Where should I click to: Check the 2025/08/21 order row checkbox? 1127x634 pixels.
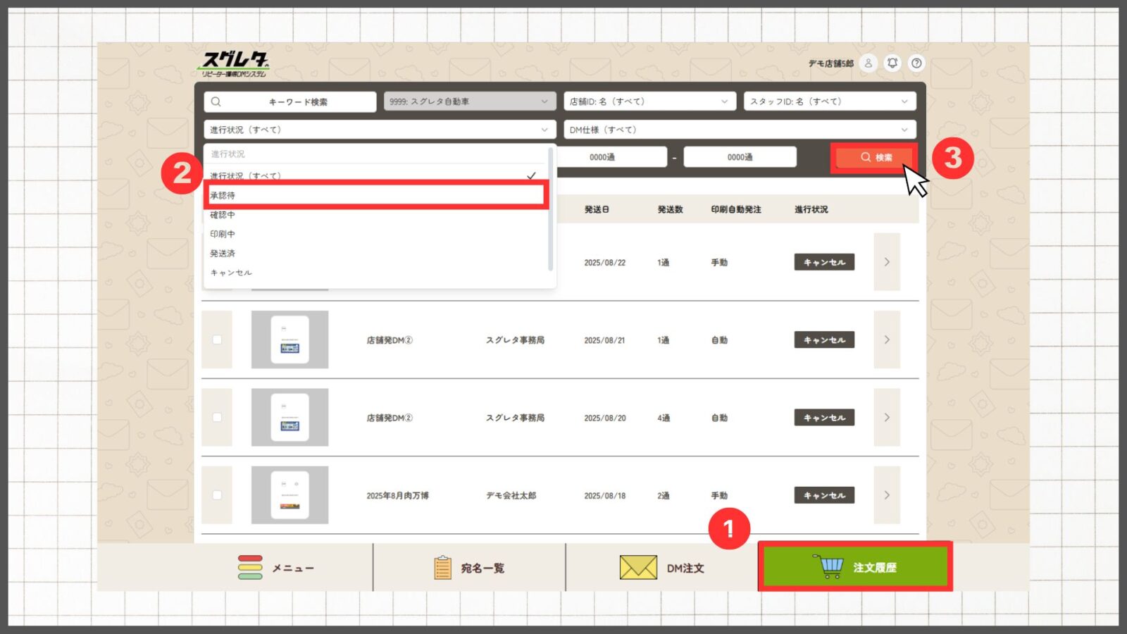(217, 340)
